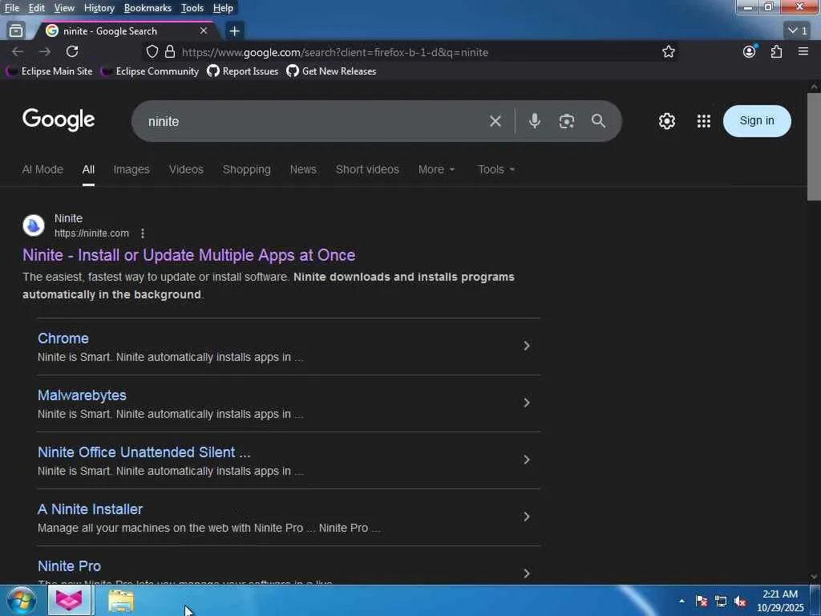Viewport: 821px width, 616px height.
Task: Expand the Chrome sitelink chevron
Action: click(527, 346)
